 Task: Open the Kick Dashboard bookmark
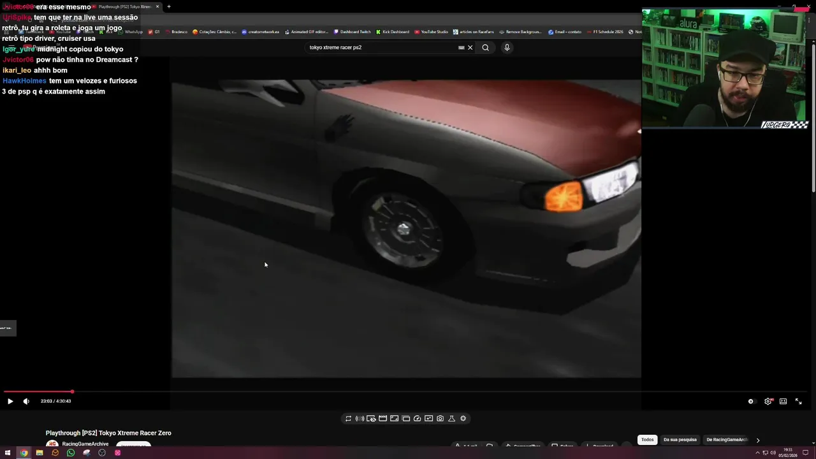[393, 32]
